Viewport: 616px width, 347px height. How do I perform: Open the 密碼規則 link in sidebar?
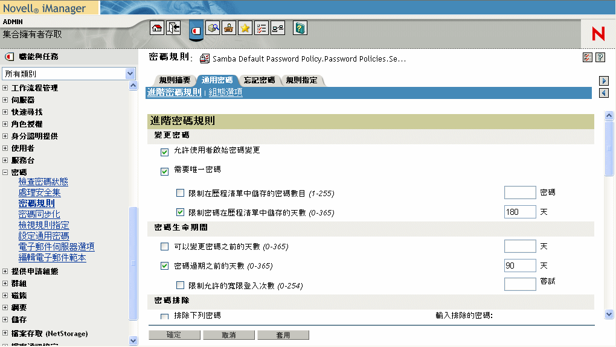[36, 203]
